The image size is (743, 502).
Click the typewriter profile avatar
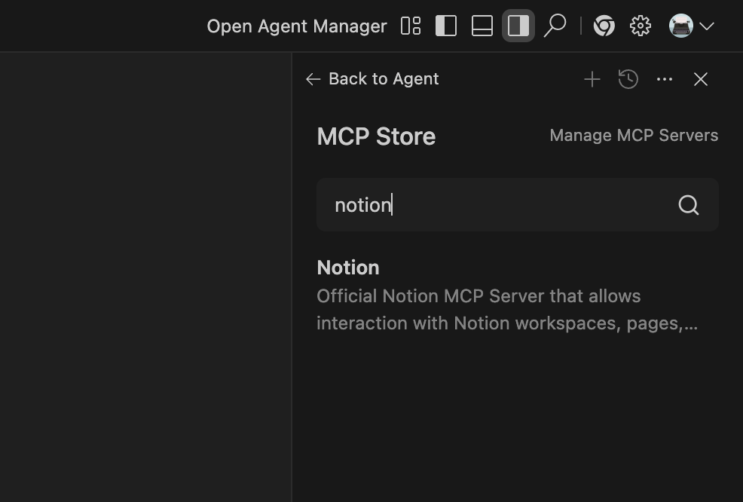click(x=681, y=26)
